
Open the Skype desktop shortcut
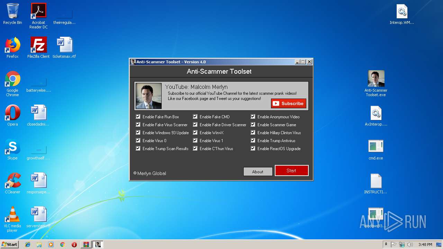(x=12, y=149)
